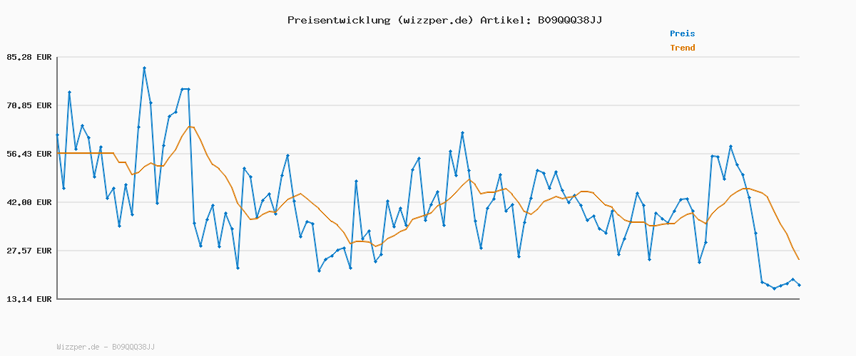Click the 'Trend' legend label

(x=682, y=48)
